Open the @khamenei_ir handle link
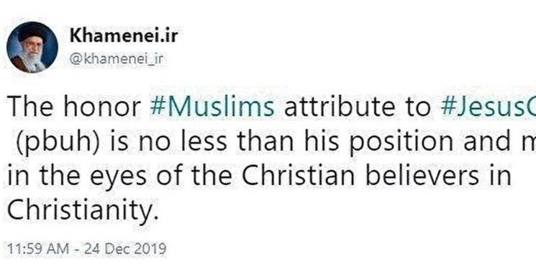Viewport: 536px width, 270px height. pyautogui.click(x=117, y=59)
